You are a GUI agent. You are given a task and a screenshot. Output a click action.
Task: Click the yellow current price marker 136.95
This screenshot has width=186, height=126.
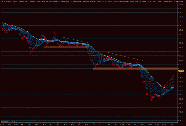(x=181, y=71)
